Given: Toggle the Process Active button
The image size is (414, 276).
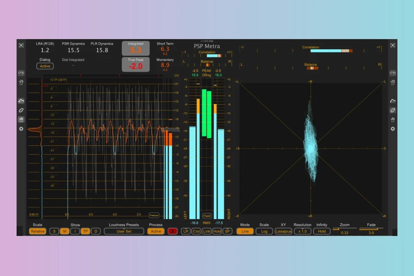Looking at the screenshot, I should [x=156, y=231].
